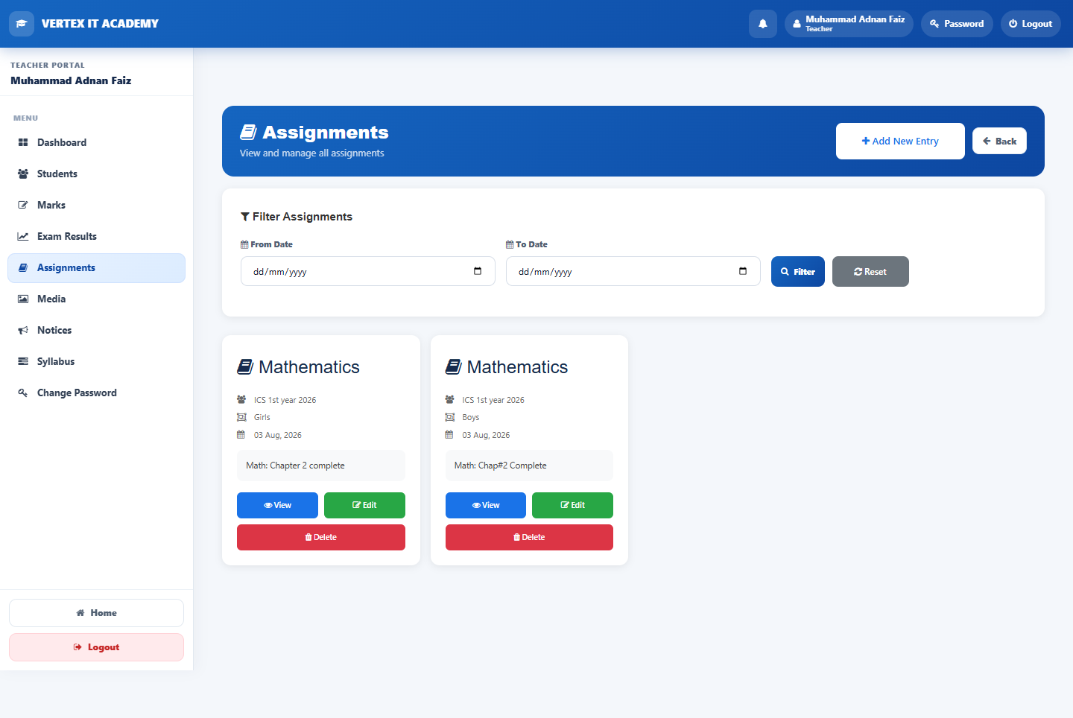This screenshot has width=1073, height=718.
Task: View the Boys Mathematics assignment
Action: click(486, 505)
